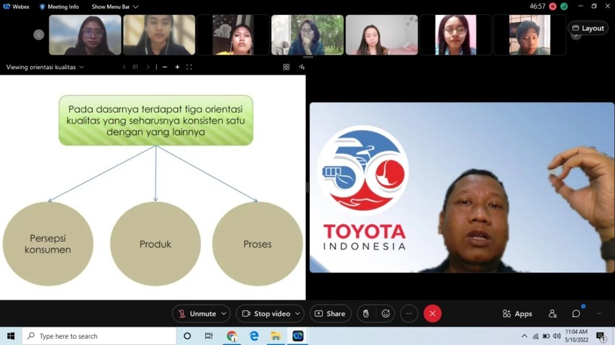Open the Apps panel

pyautogui.click(x=518, y=314)
